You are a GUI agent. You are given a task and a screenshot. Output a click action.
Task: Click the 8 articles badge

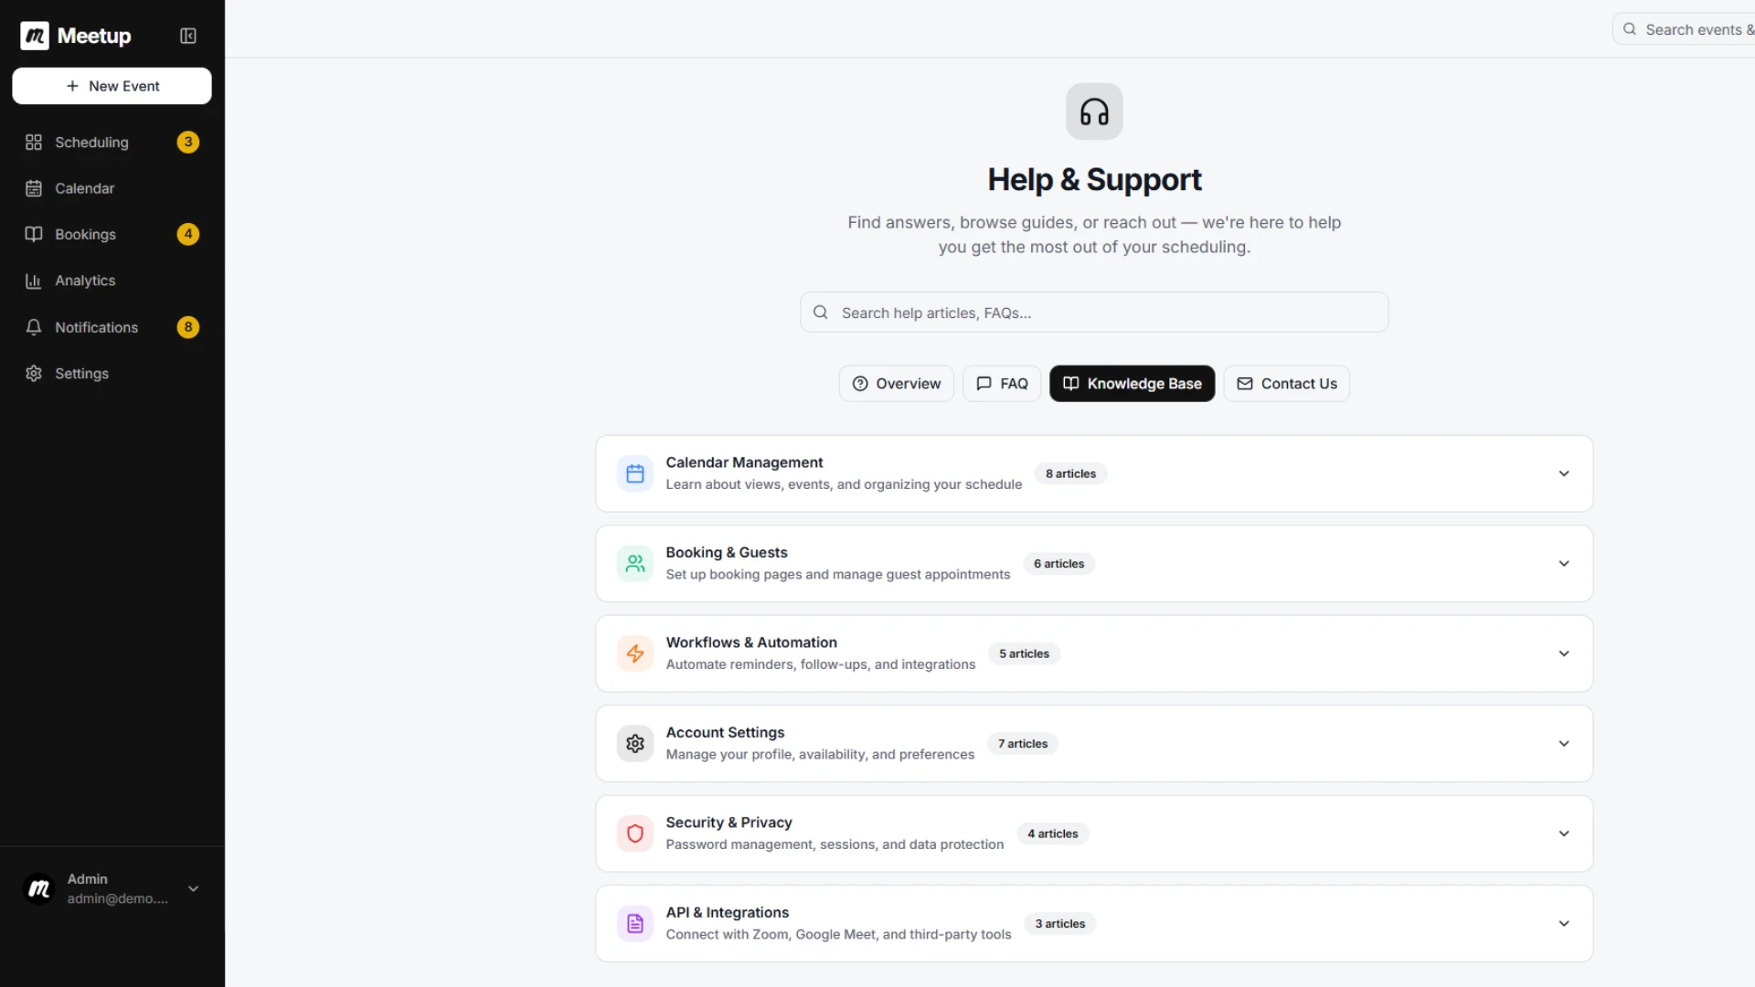click(1070, 473)
